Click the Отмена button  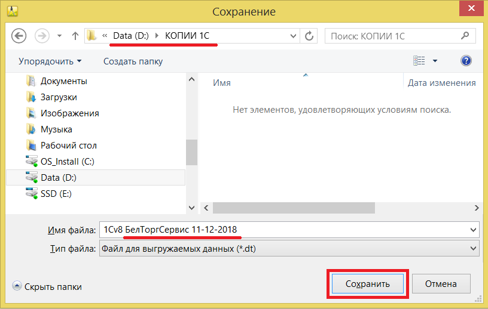pos(441,283)
